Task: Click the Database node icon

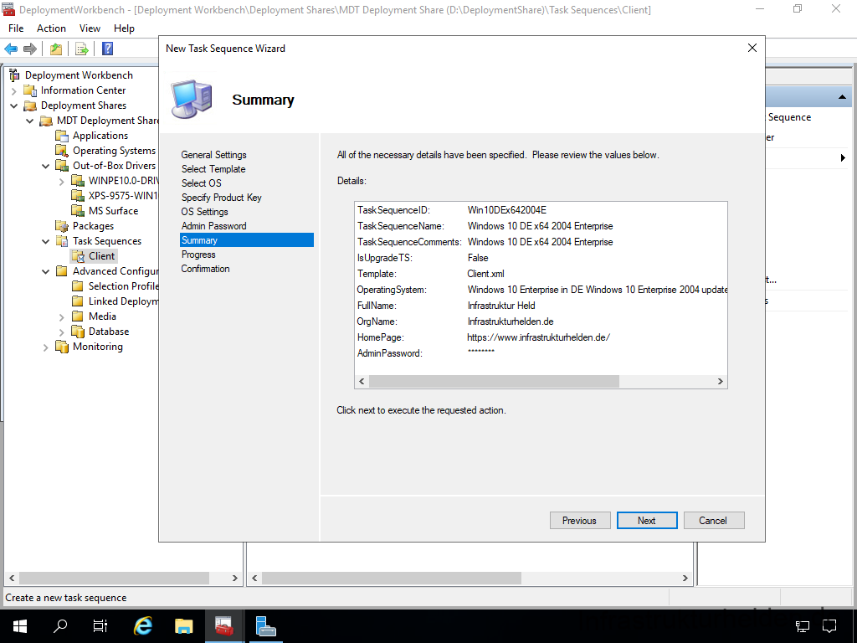Action: click(78, 332)
